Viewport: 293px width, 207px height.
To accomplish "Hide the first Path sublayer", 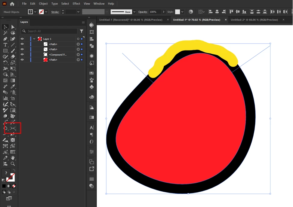I will (22, 44).
